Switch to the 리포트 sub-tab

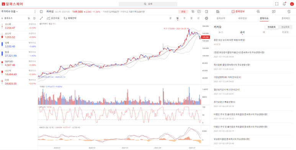tap(285, 32)
